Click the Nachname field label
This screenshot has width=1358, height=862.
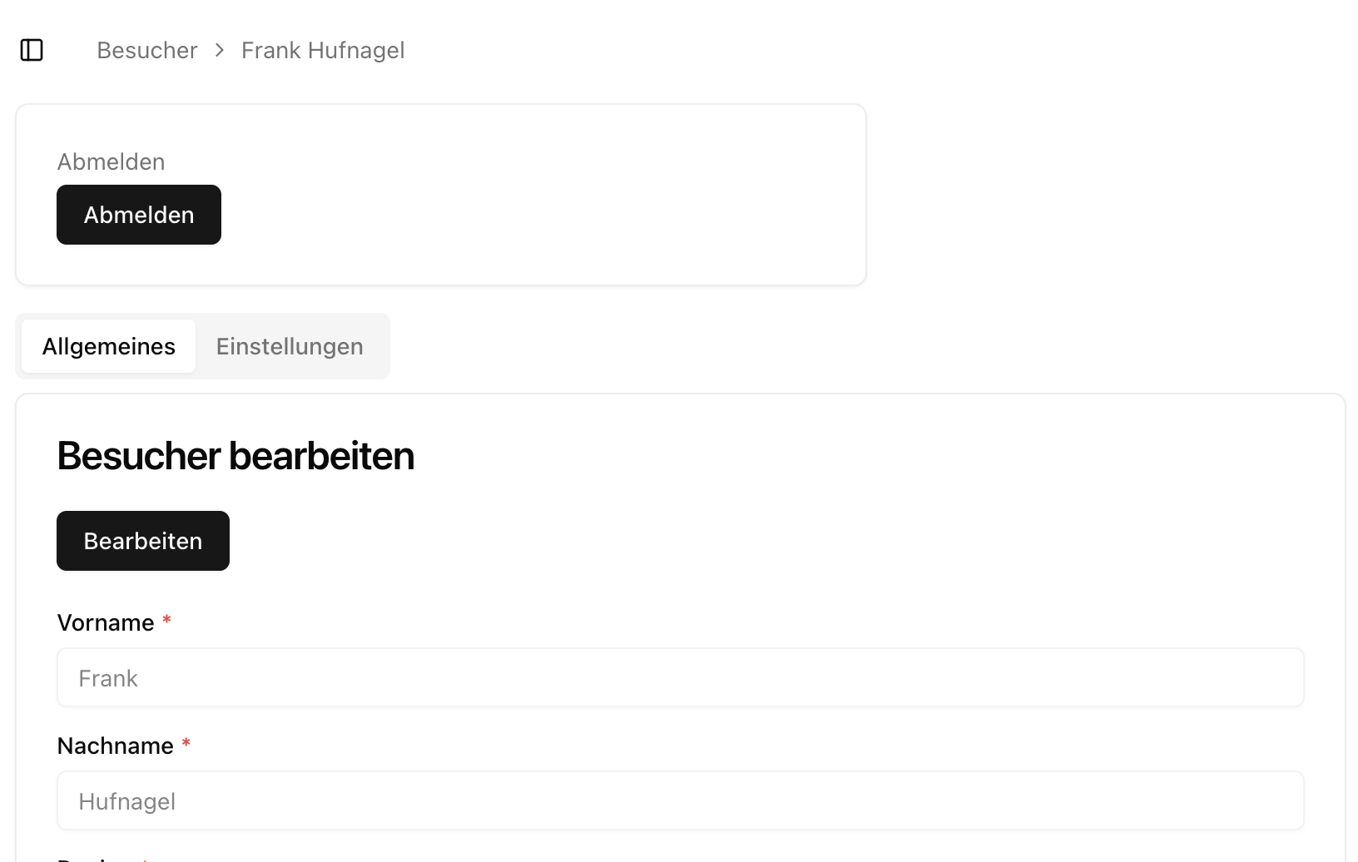pos(116,746)
